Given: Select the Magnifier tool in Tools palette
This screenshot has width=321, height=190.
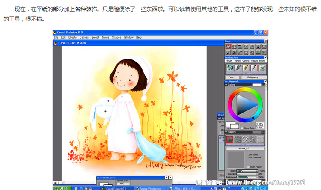Looking at the screenshot, I should (228, 47).
